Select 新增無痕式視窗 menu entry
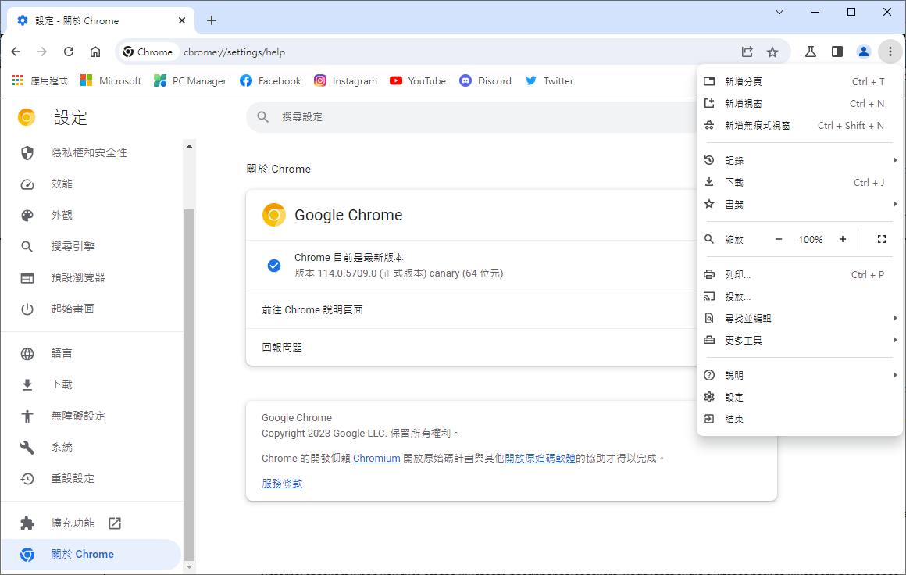Viewport: 906px width, 575px height. [x=800, y=126]
